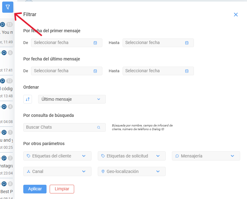The height and width of the screenshot is (199, 247).
Task: Click the magnifier icon in Buscar Chats
Action: [x=99, y=127]
